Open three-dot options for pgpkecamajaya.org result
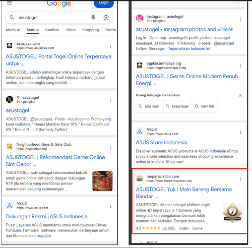Viewport: 252px width, 248px height. [241, 66]
